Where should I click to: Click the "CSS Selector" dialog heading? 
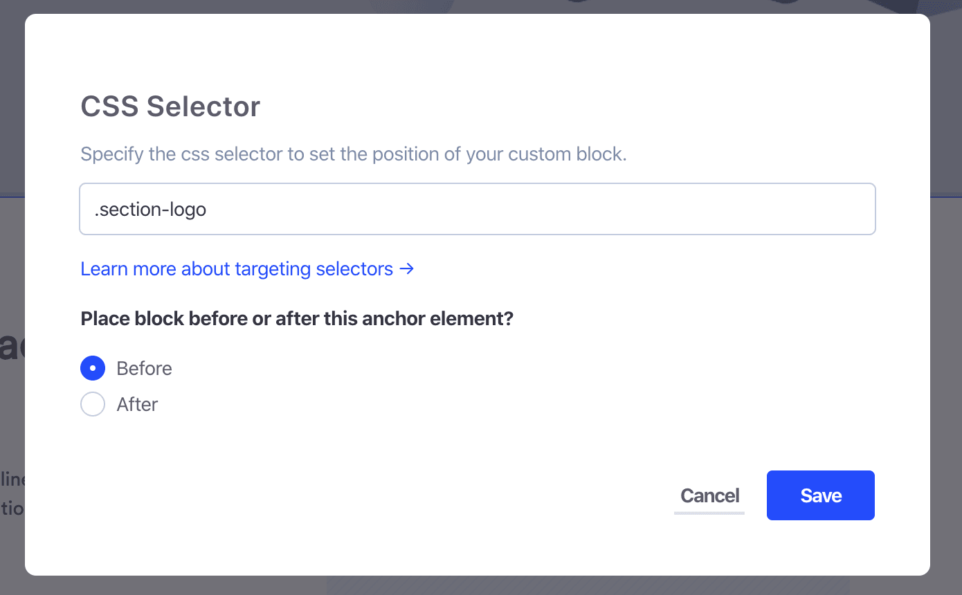(170, 107)
